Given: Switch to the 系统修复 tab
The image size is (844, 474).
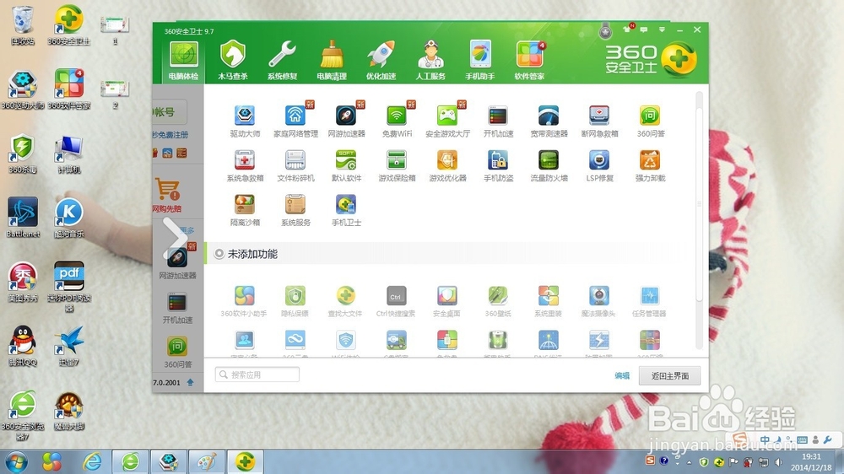Looking at the screenshot, I should tap(282, 62).
